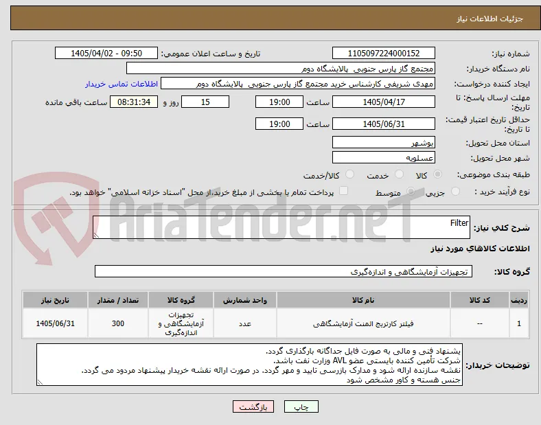This screenshot has height=425, width=541.
Task: Click the چاپ print button
Action: tap(301, 406)
